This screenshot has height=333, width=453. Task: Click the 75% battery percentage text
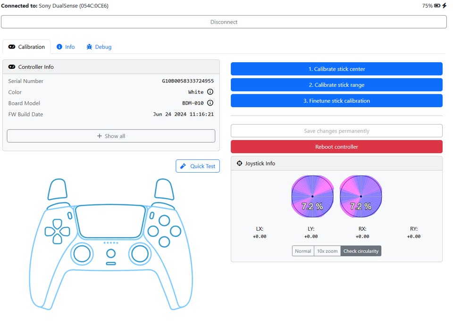click(428, 6)
